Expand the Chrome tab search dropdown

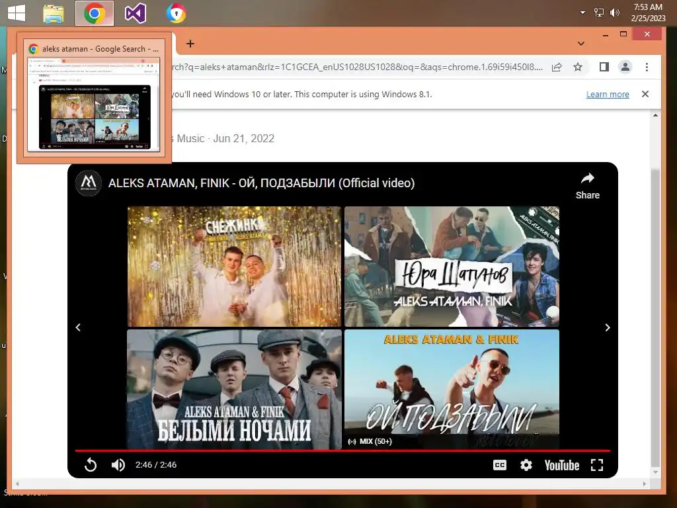581,44
